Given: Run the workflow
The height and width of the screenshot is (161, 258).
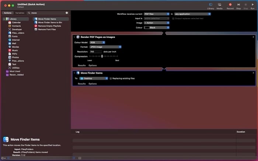Looking at the screenshot, I should [x=252, y=6].
